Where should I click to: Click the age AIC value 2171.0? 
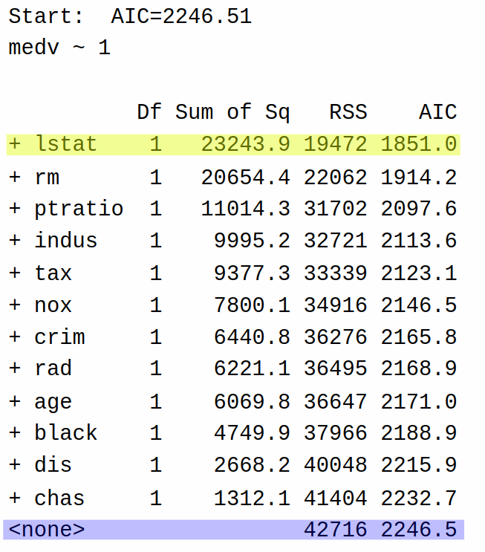(x=419, y=402)
